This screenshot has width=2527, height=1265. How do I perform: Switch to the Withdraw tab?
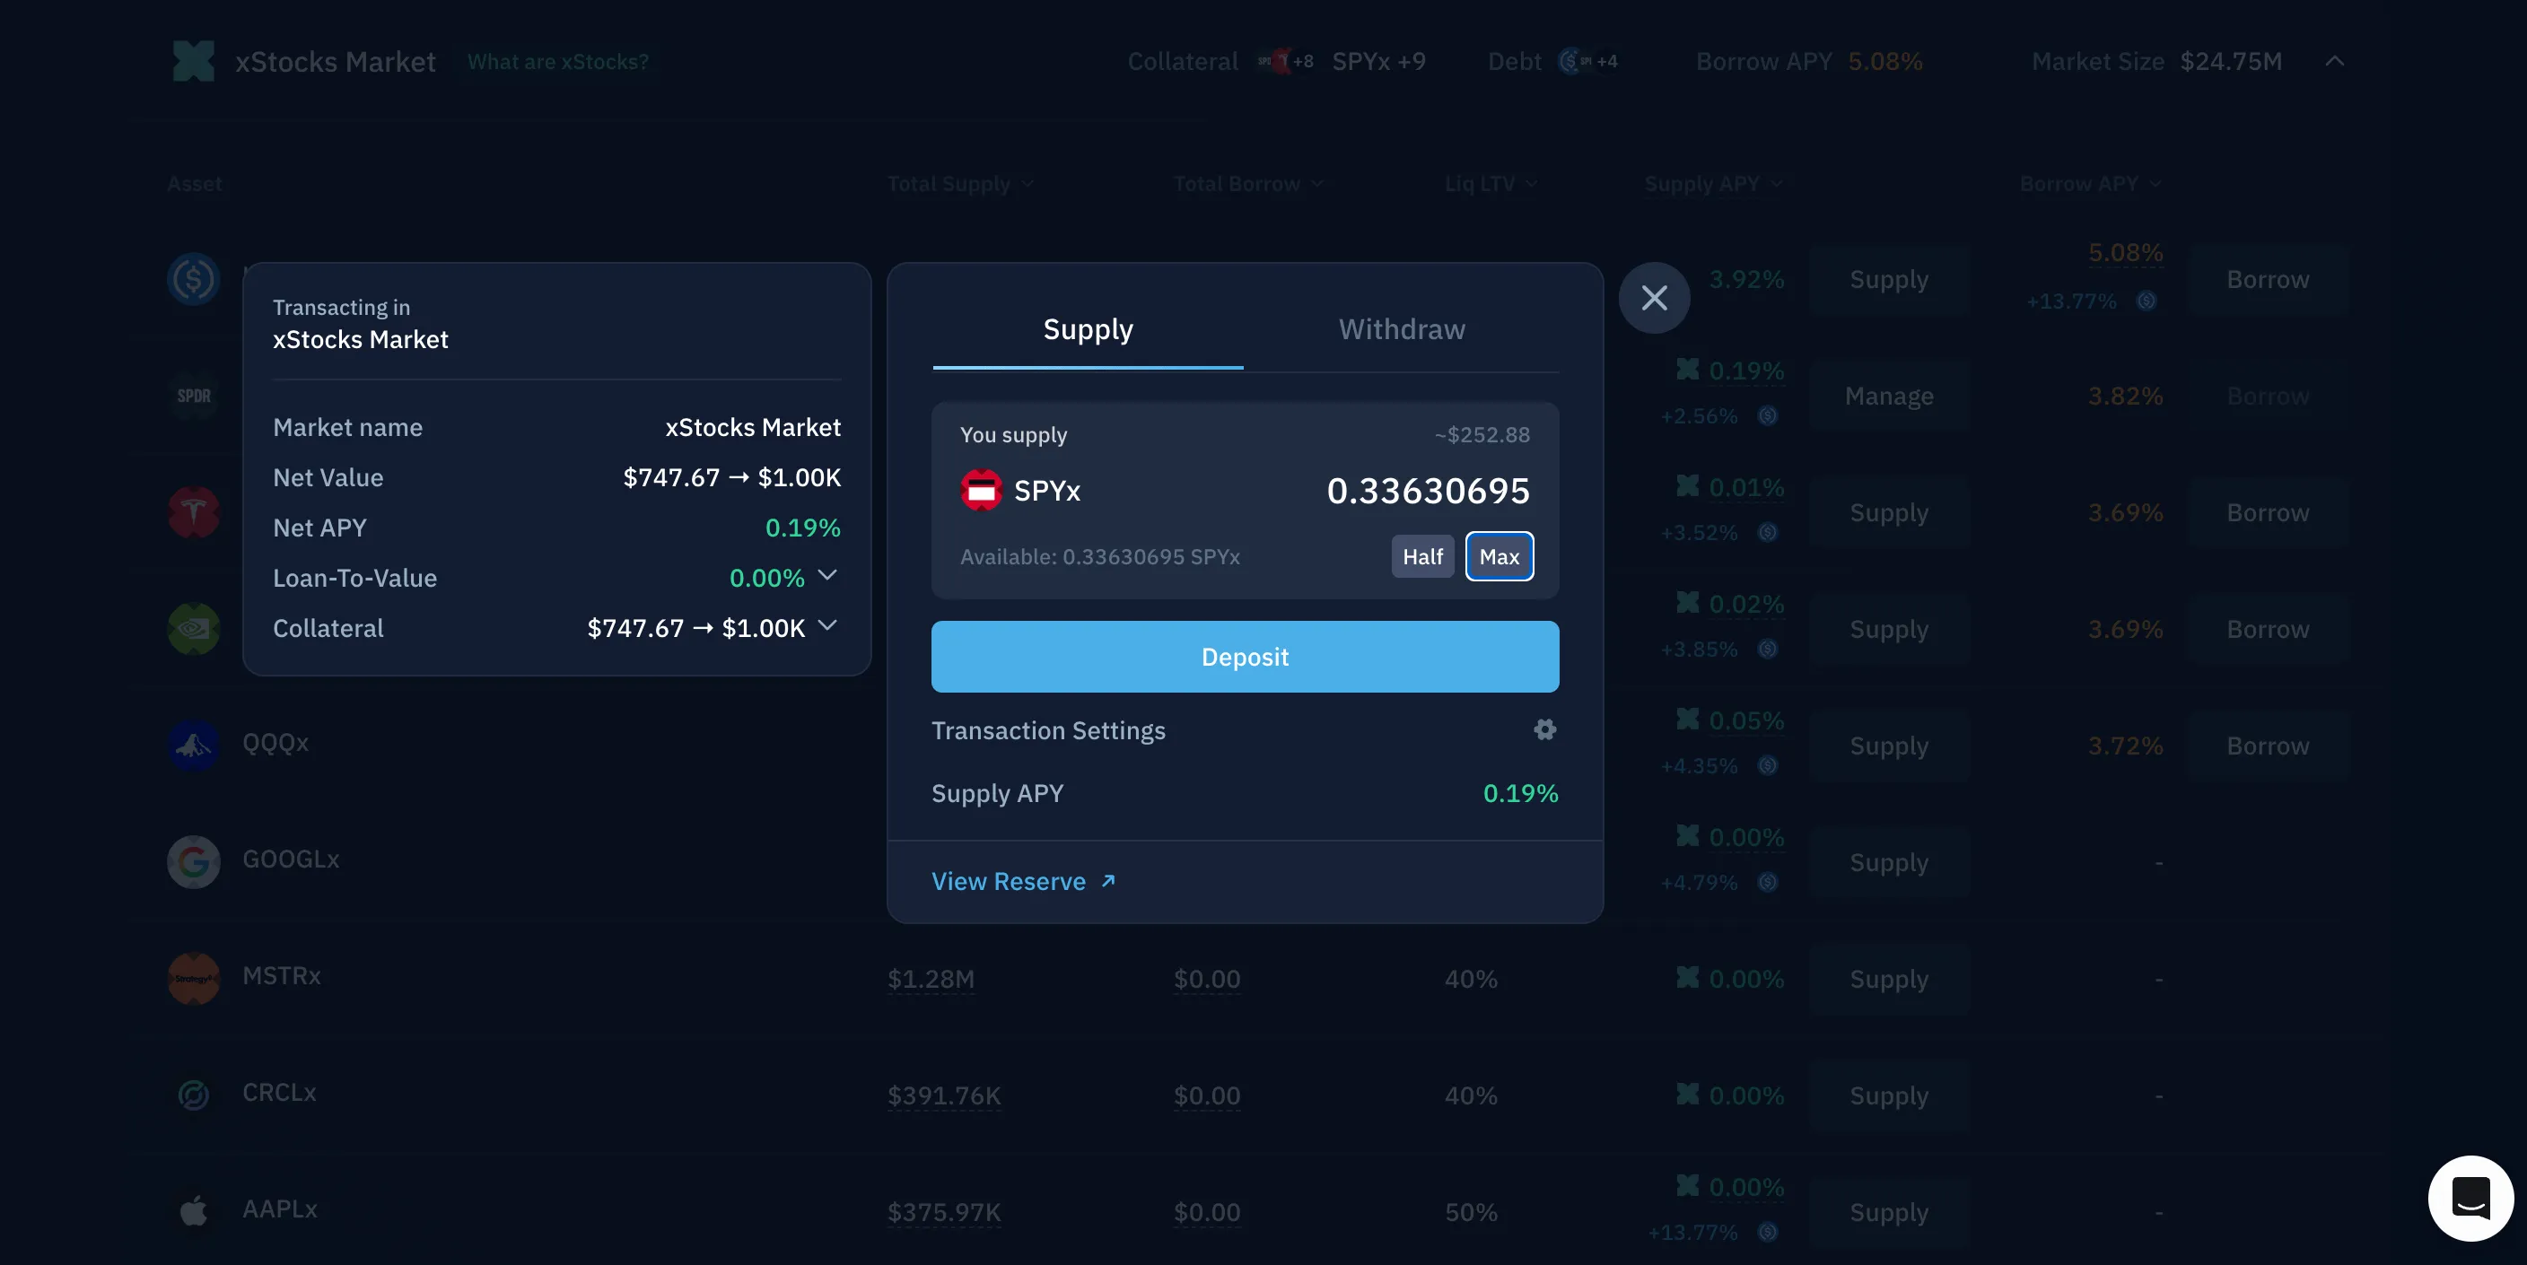(1402, 329)
